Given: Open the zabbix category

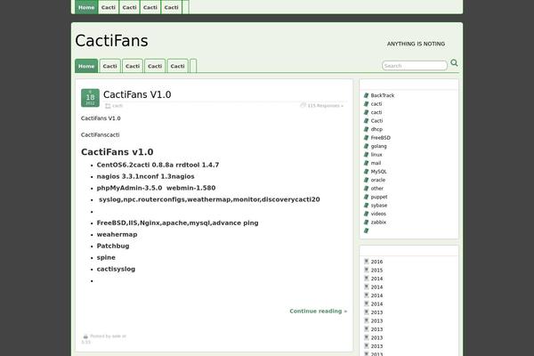Looking at the screenshot, I should pyautogui.click(x=378, y=222).
